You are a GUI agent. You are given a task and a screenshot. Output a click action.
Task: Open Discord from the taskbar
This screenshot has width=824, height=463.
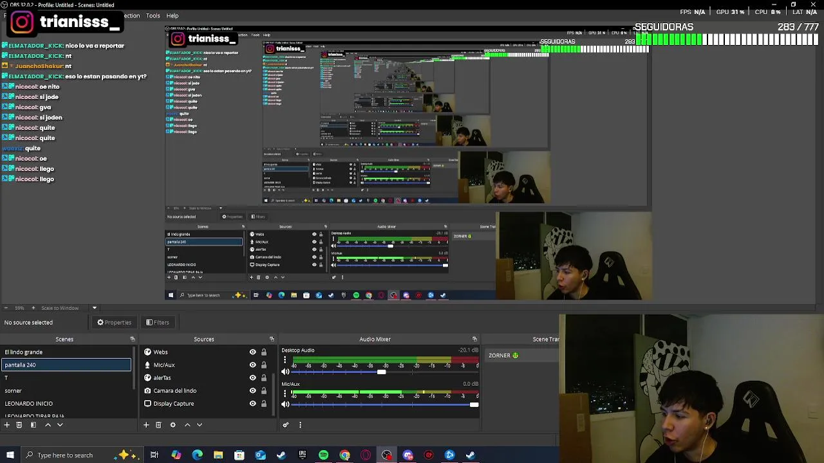(407, 455)
